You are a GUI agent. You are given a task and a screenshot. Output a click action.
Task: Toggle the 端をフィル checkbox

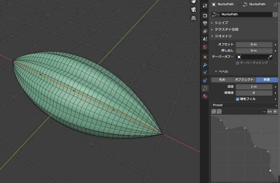coord(238,99)
